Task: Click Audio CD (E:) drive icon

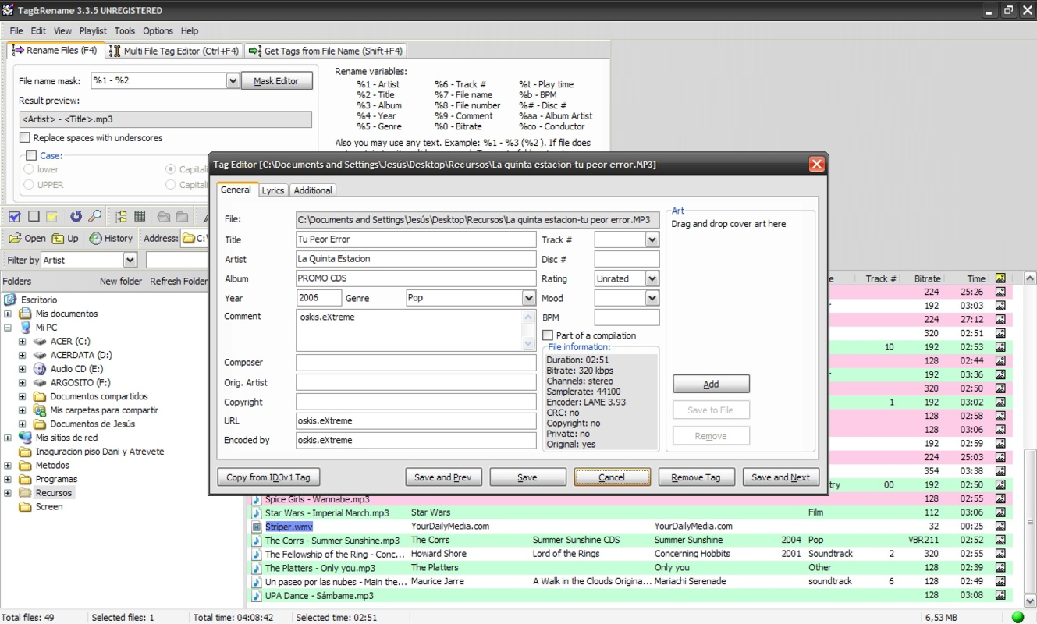Action: (40, 369)
